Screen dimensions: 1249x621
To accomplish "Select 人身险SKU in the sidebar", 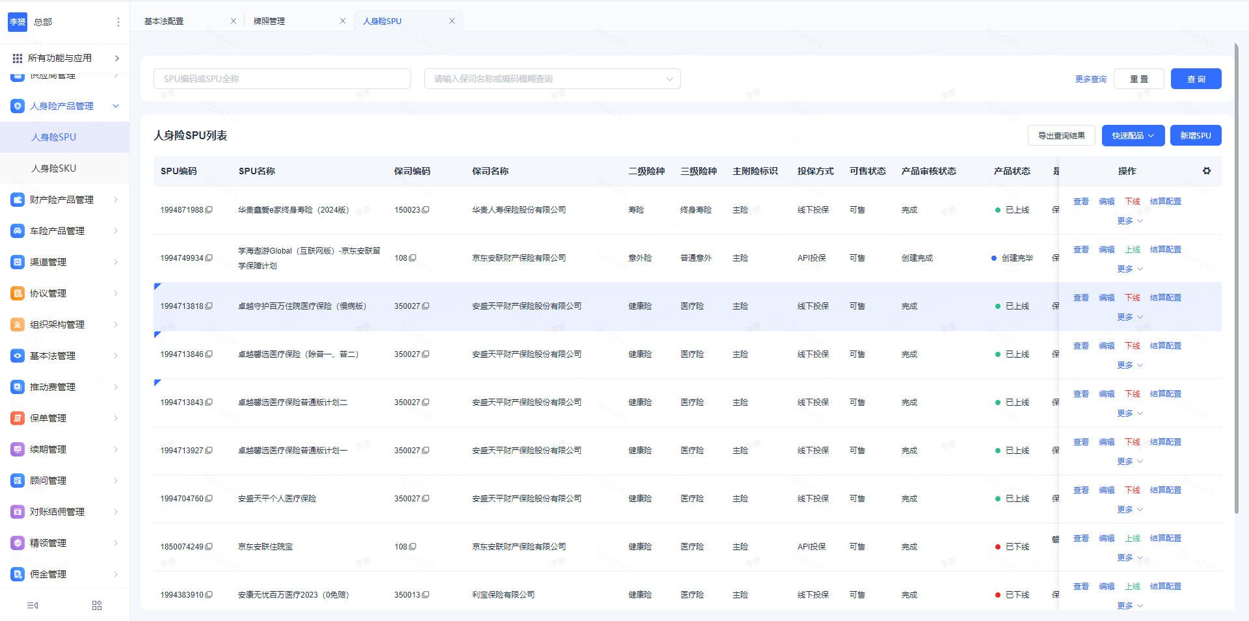I will tap(54, 168).
